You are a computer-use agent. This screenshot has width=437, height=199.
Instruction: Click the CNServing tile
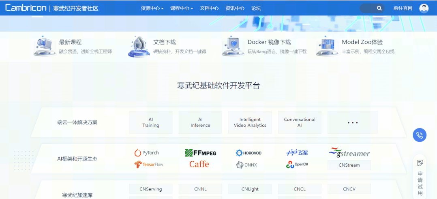tap(151, 189)
